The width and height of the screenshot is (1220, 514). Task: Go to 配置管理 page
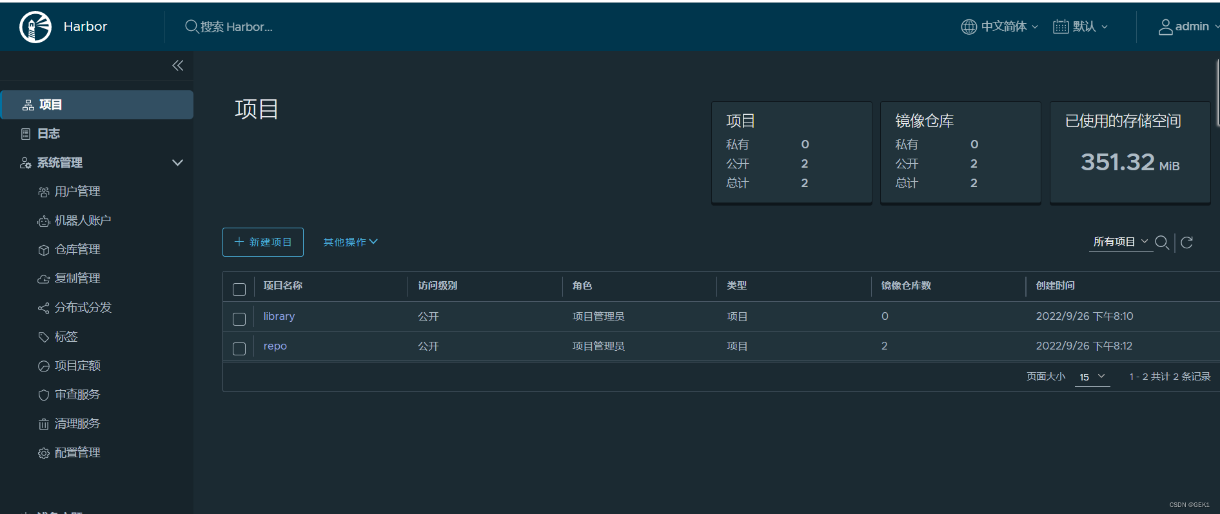pos(77,453)
